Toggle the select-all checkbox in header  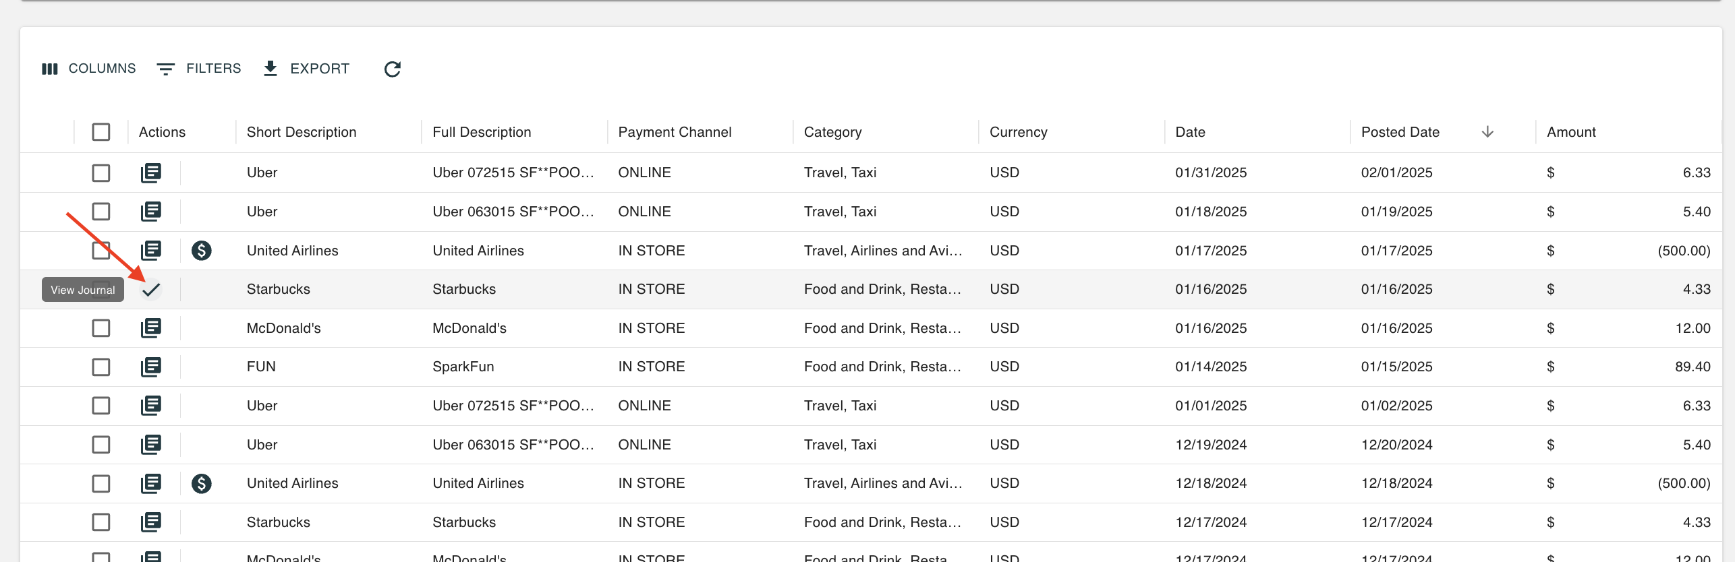(x=101, y=132)
